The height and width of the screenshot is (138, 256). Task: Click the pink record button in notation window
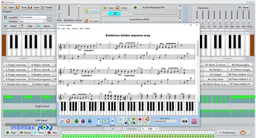(x=194, y=121)
